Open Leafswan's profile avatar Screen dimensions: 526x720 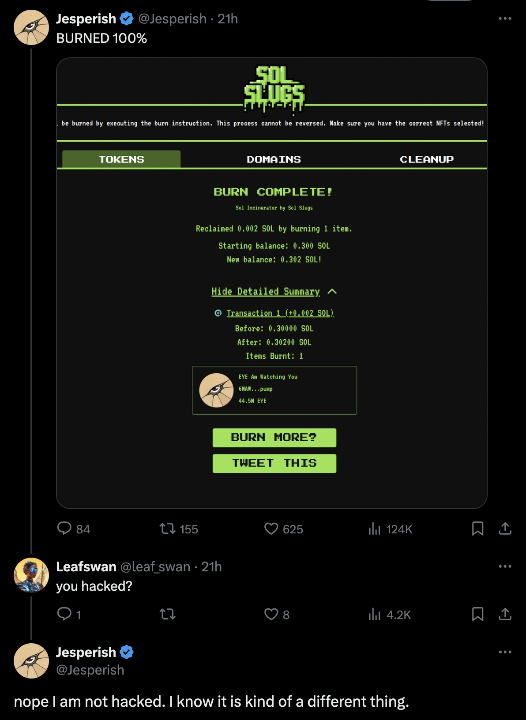(31, 575)
